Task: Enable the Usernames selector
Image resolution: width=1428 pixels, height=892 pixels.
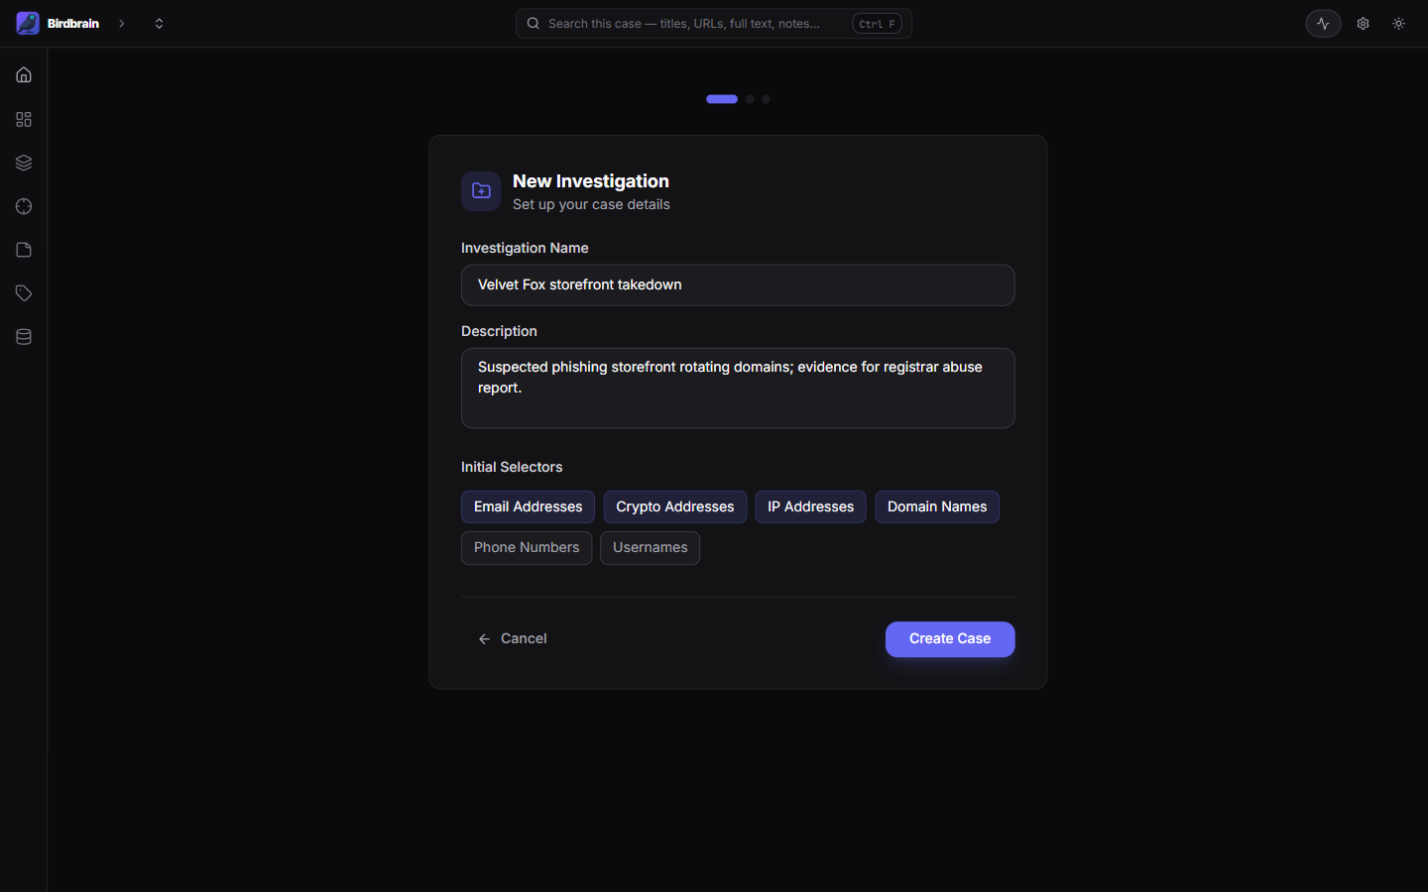Action: click(x=651, y=548)
